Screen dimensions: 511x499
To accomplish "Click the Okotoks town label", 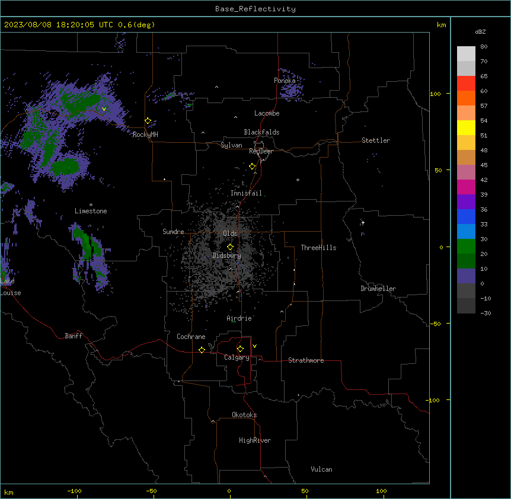I will pos(244,415).
